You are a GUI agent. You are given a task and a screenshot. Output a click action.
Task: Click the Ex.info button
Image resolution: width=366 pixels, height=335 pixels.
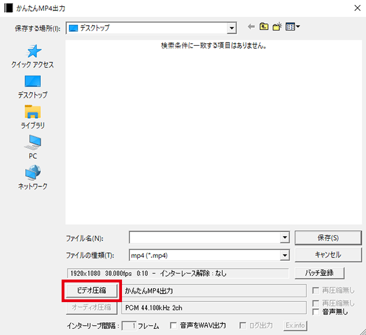point(295,325)
